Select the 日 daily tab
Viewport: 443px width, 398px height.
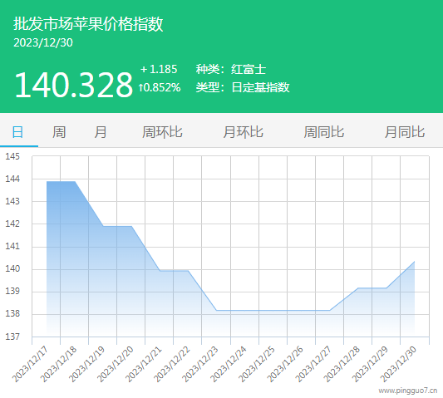[17, 132]
